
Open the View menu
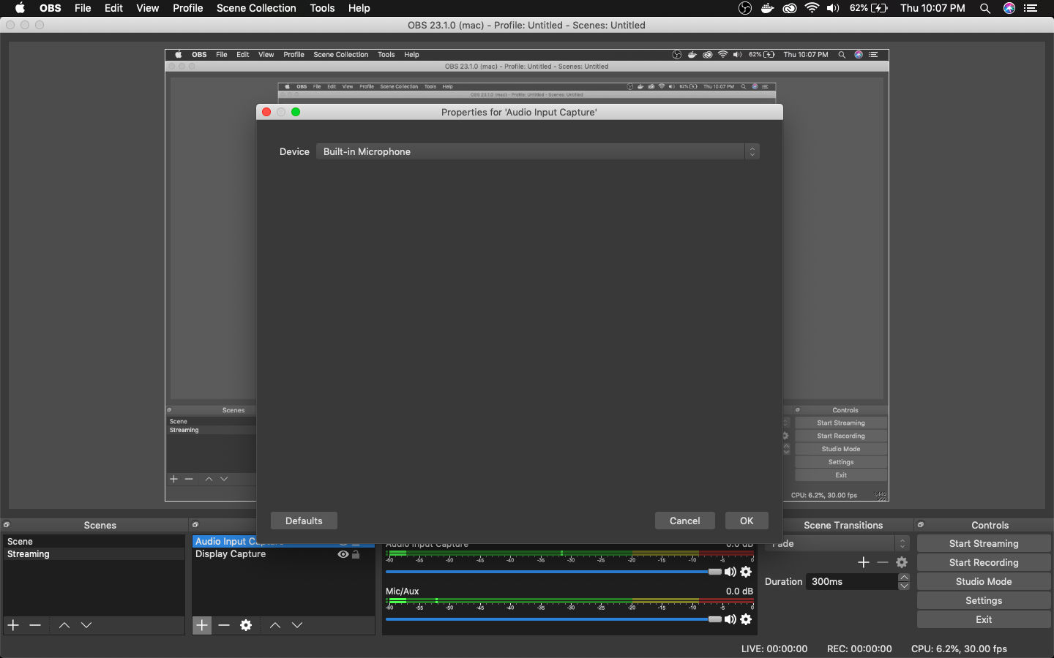[147, 8]
